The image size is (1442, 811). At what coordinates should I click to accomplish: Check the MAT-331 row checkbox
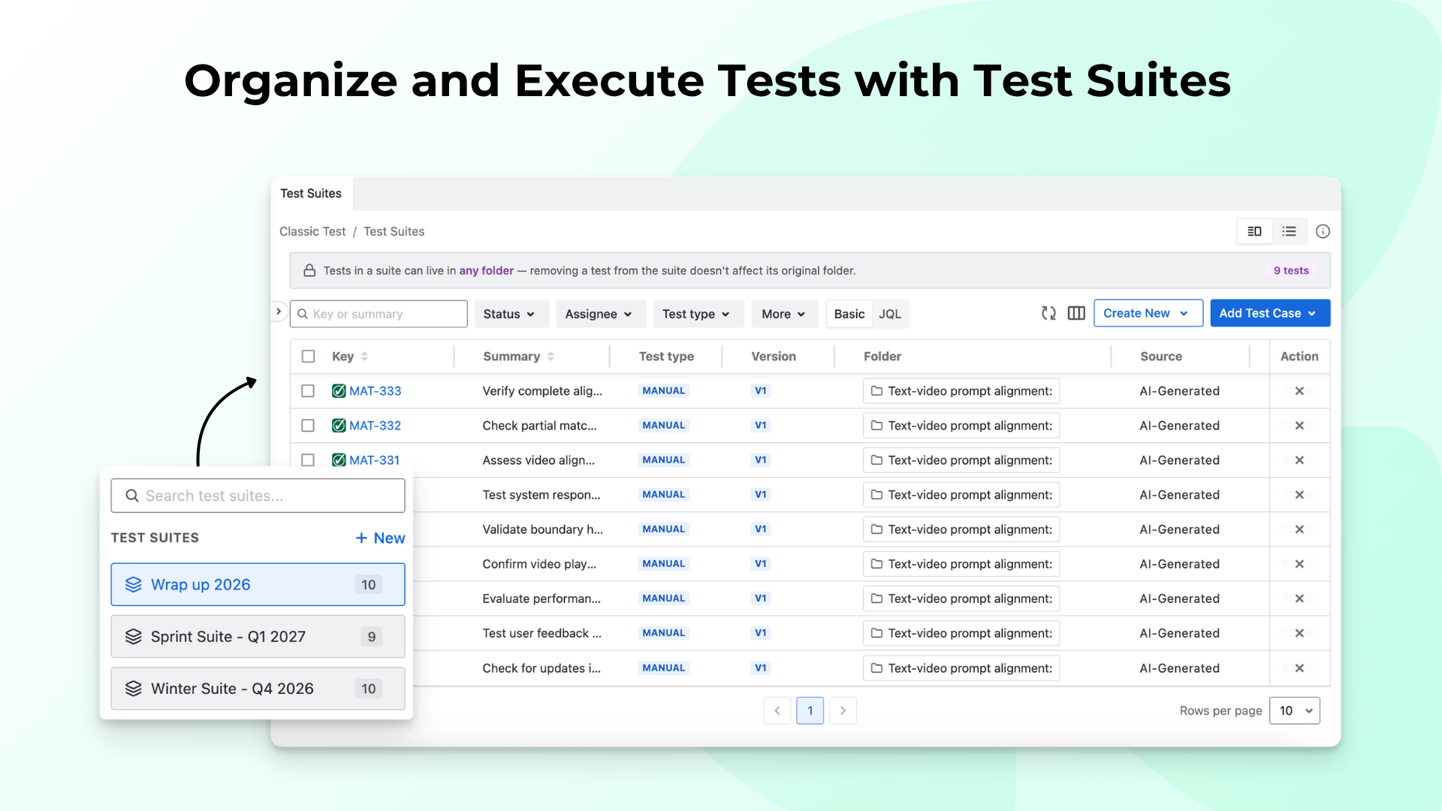(308, 460)
